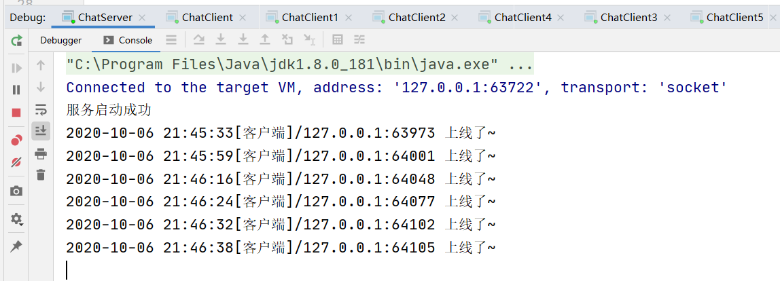Screen dimensions: 780x281
Task: Switch to the Console tab
Action: click(x=128, y=40)
